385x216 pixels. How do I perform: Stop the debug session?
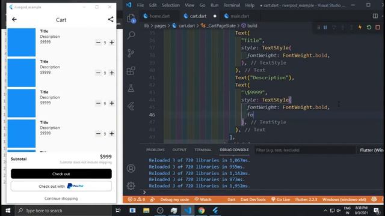click(378, 27)
